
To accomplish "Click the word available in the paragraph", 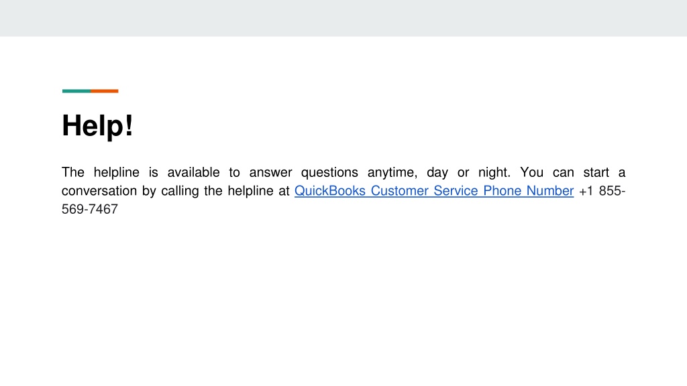I will coord(193,172).
